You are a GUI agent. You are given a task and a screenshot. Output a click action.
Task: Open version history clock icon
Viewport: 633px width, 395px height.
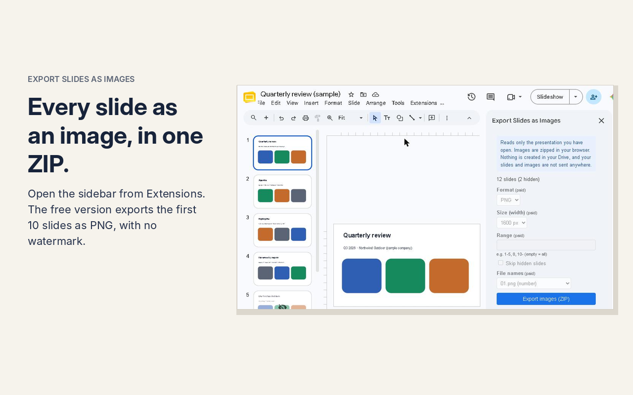click(x=471, y=97)
